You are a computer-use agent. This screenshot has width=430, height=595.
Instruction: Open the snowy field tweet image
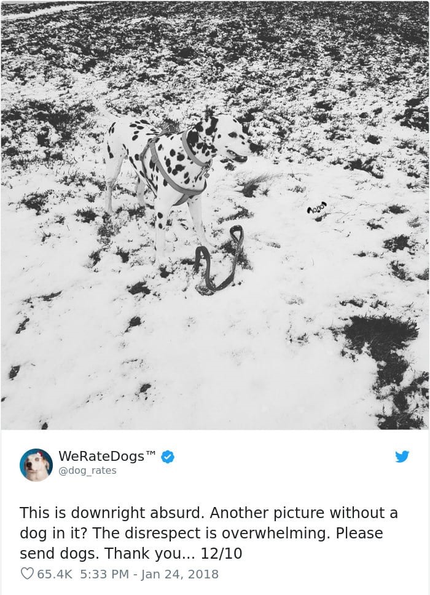[x=215, y=215]
